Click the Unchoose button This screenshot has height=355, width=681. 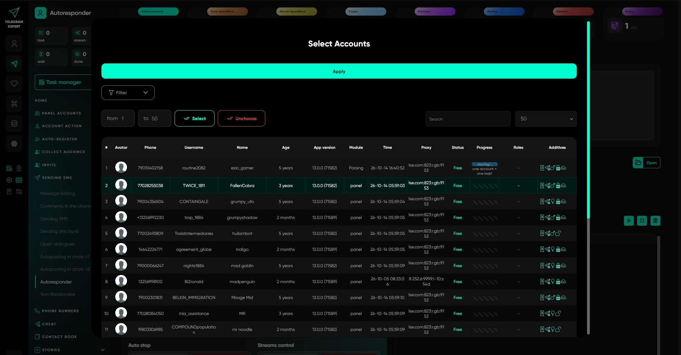[x=242, y=118]
